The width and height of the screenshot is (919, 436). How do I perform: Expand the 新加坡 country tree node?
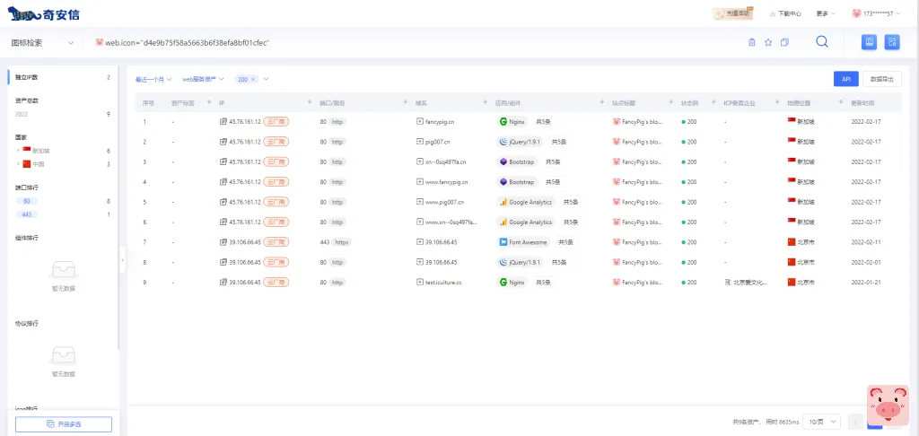click(x=17, y=151)
